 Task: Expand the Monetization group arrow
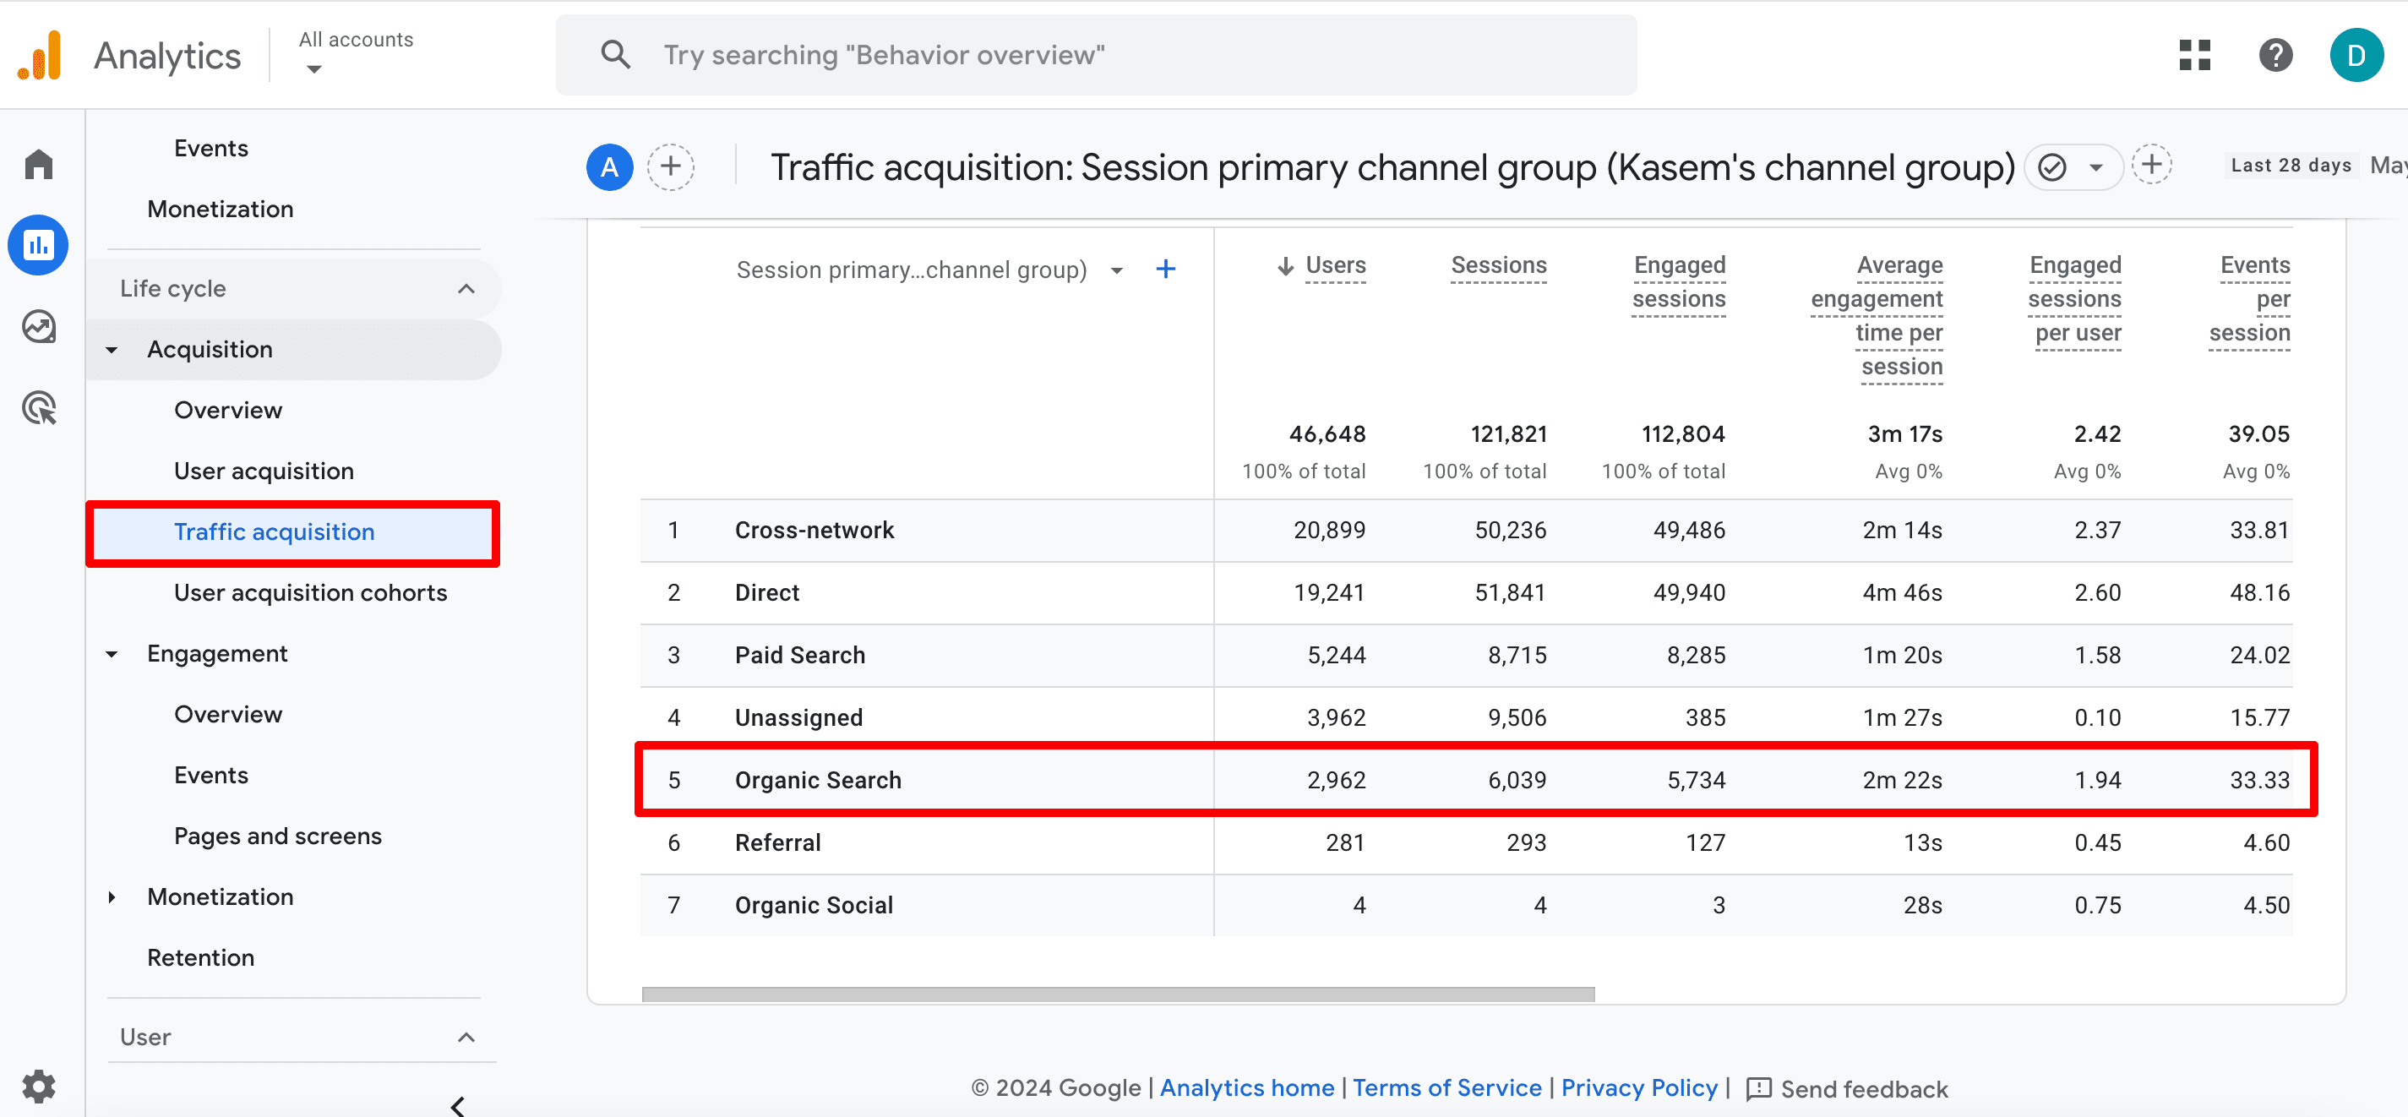(112, 897)
